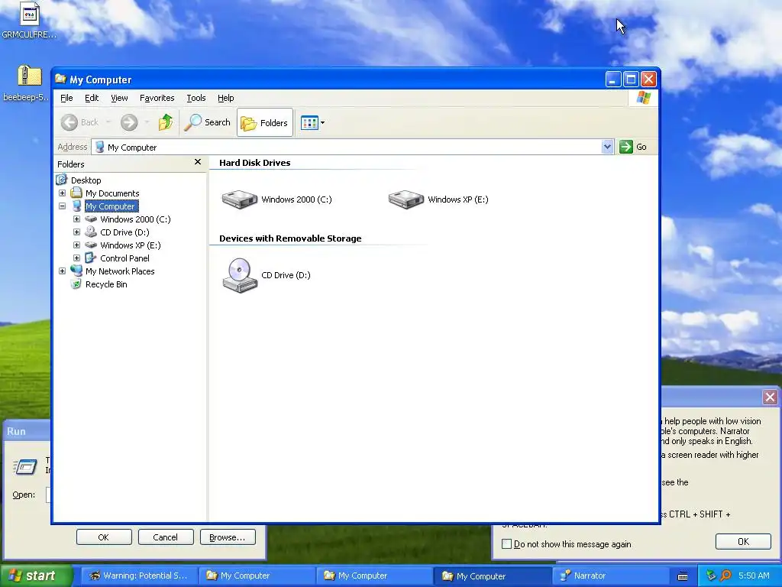The height and width of the screenshot is (587, 782).
Task: Open the View menu
Action: 119,98
